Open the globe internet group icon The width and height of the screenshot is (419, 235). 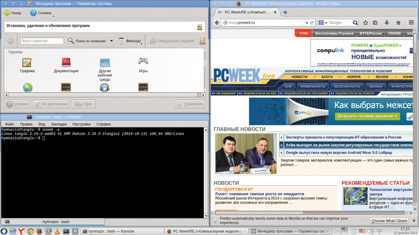click(x=28, y=87)
